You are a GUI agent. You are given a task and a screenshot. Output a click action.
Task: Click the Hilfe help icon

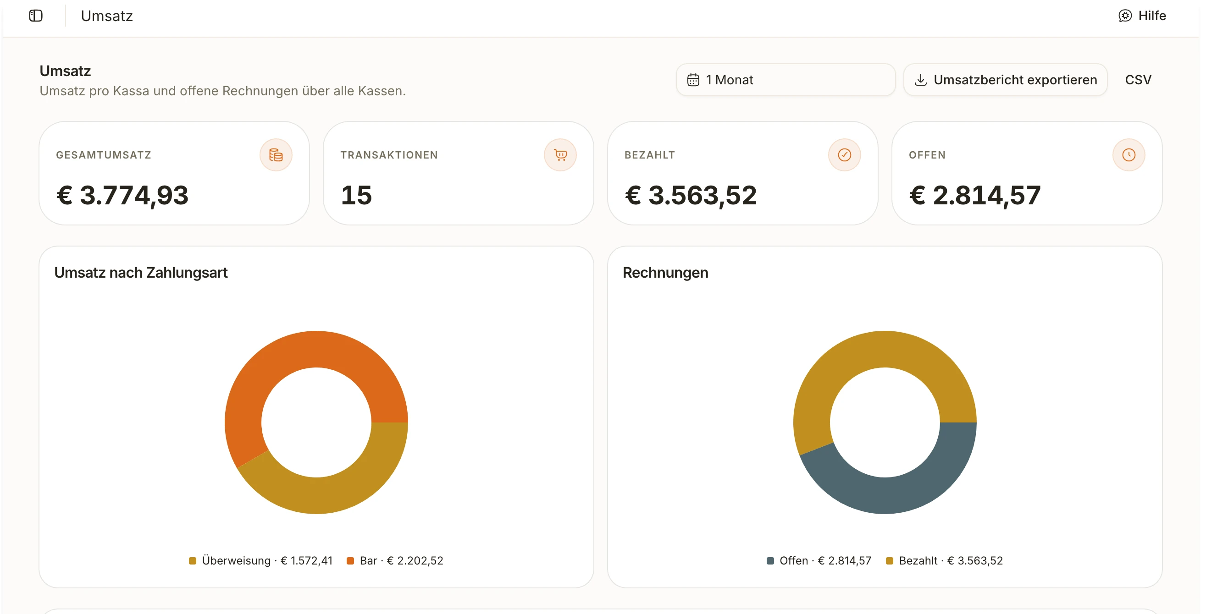tap(1125, 16)
